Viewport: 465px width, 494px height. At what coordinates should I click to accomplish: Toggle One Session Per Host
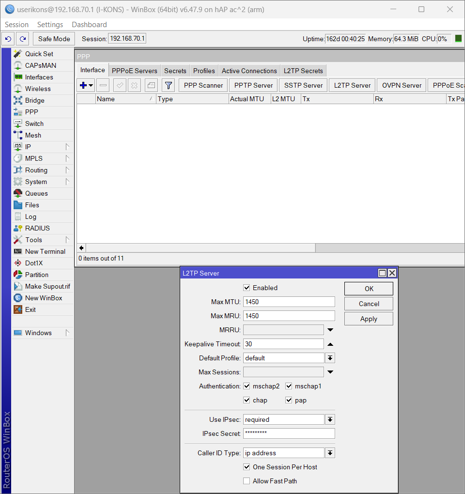point(247,467)
